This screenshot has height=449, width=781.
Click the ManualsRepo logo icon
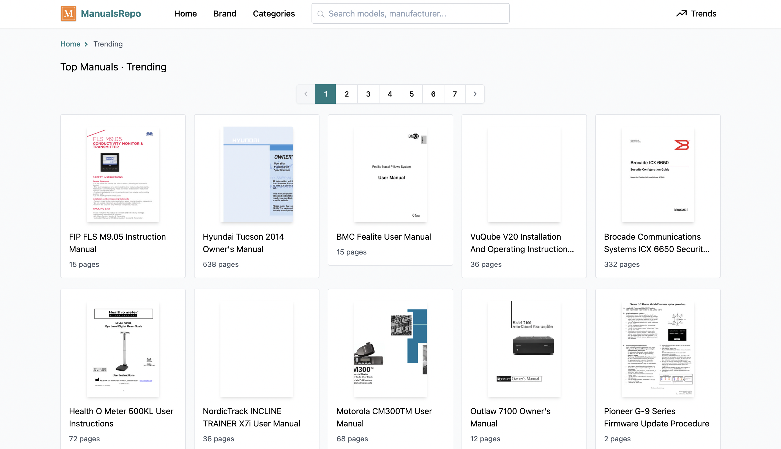point(68,13)
